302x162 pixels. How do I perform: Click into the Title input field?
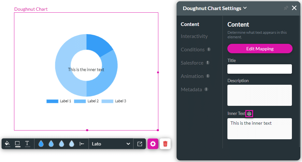[259, 69]
